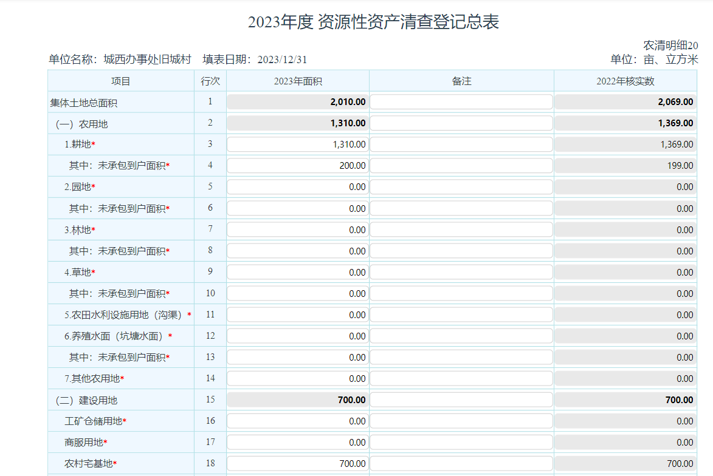Screen dimensions: 713x476
Task: Click 备注 field for row 13
Action: 461,358
